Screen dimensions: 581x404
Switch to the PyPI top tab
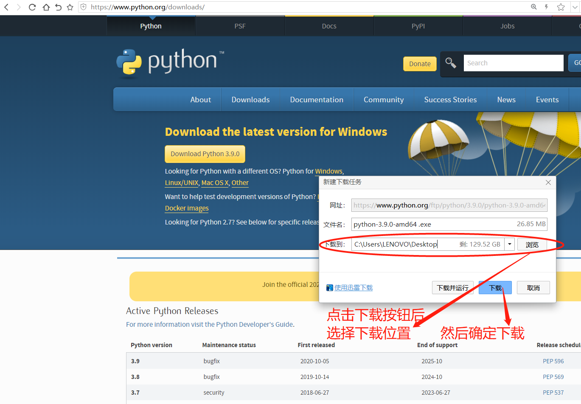[418, 26]
